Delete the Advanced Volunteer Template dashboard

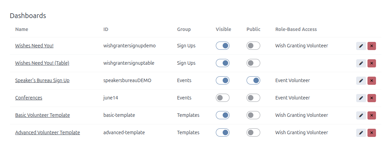pyautogui.click(x=372, y=133)
